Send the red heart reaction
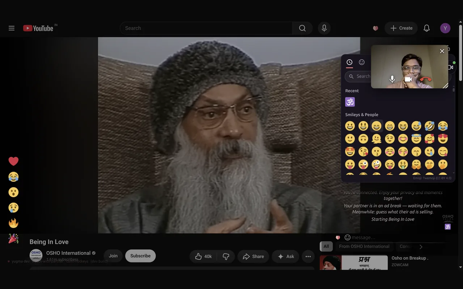 tap(13, 161)
